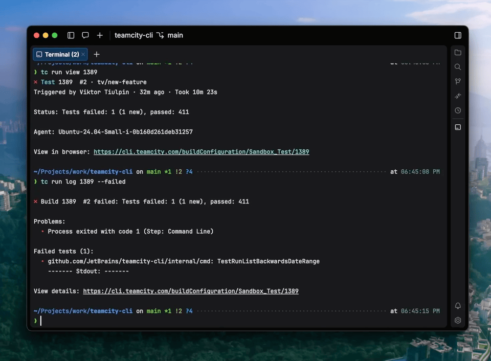Open the search magnifier icon
The height and width of the screenshot is (361, 491).
click(458, 67)
